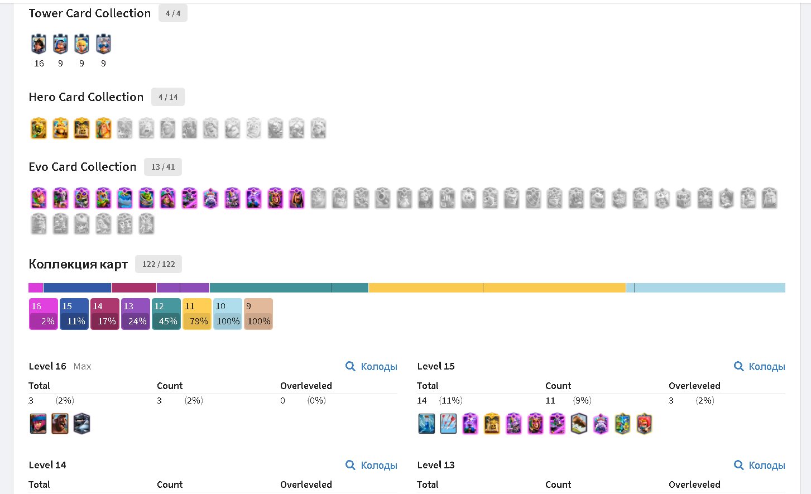
Task: Click the teal segment of the level distribution bar
Action: tap(289, 288)
